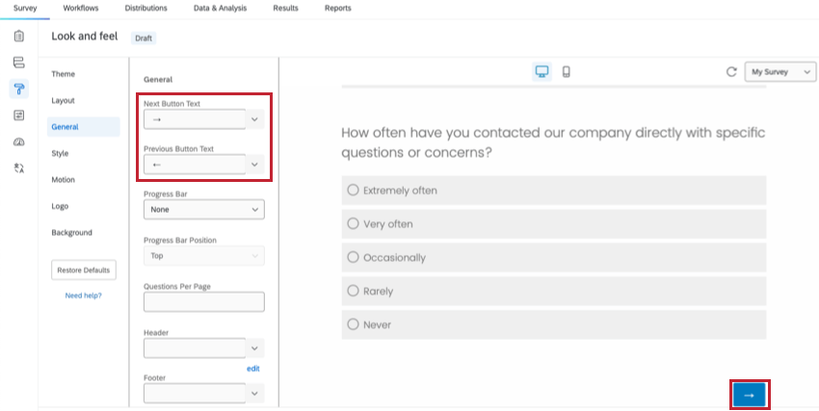Refresh the survey preview
The width and height of the screenshot is (819, 411).
[731, 72]
